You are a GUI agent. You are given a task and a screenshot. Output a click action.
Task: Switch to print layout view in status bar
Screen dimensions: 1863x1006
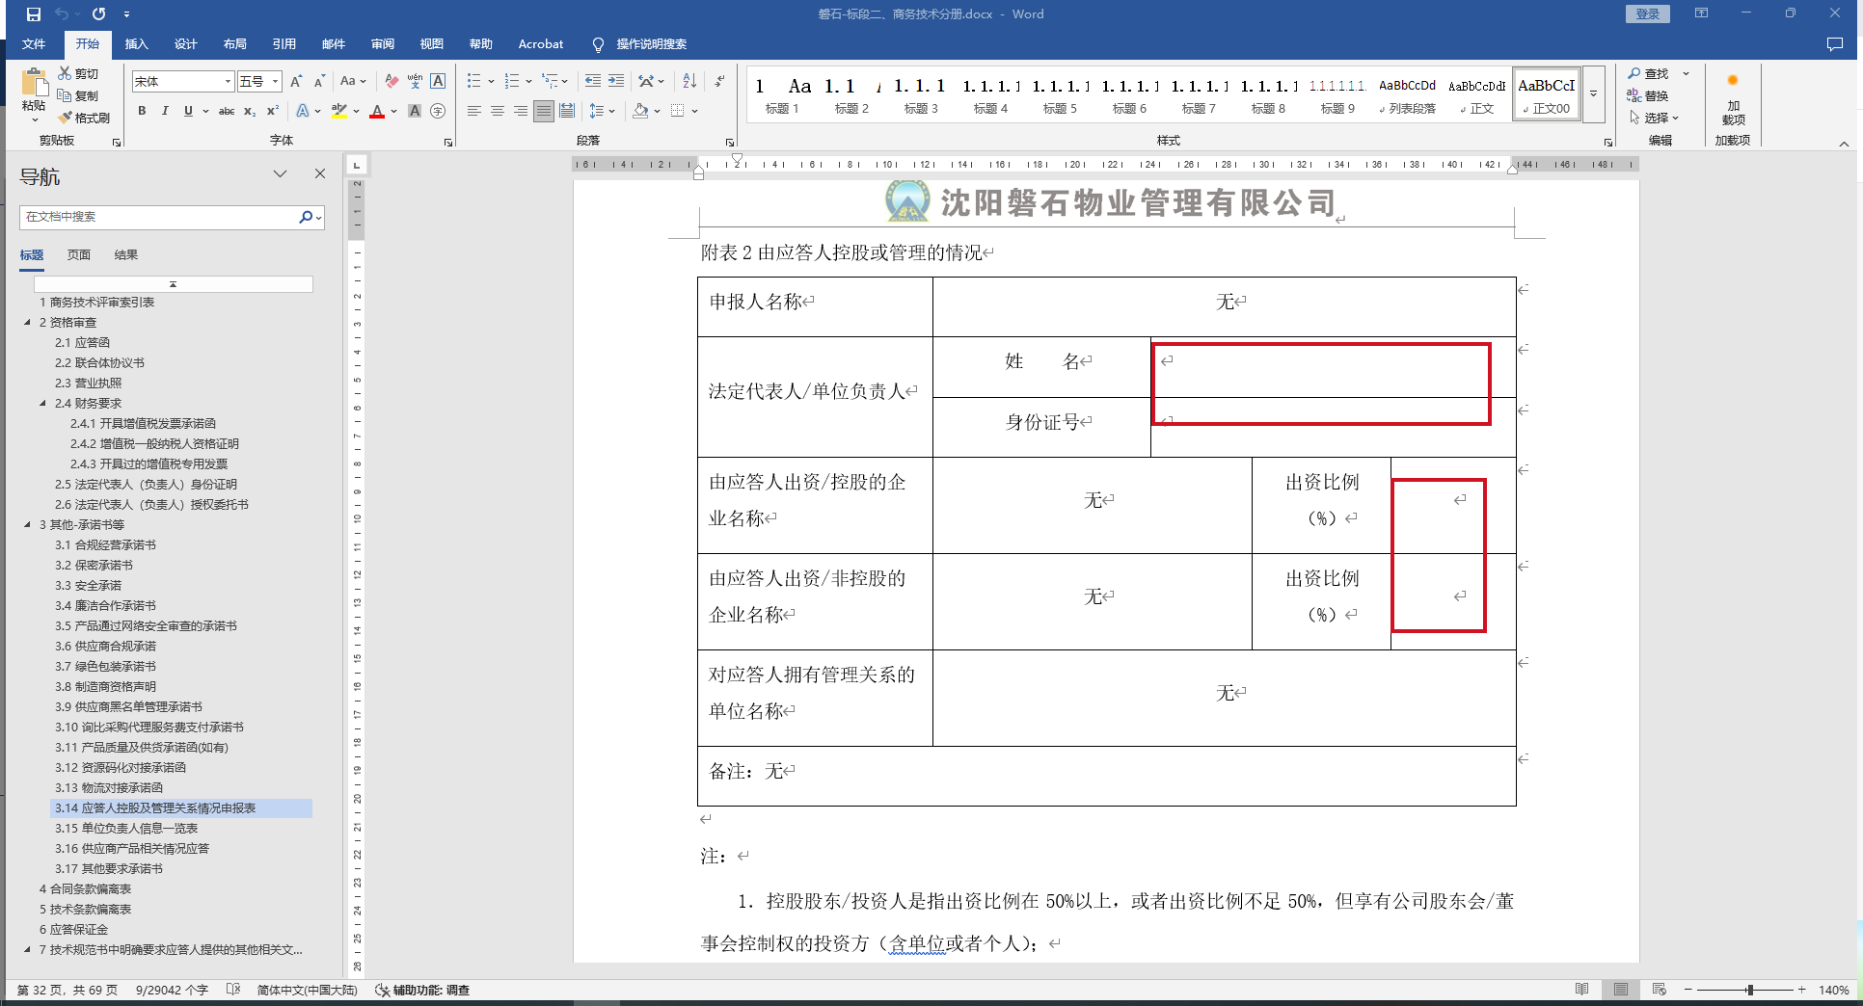(1621, 990)
